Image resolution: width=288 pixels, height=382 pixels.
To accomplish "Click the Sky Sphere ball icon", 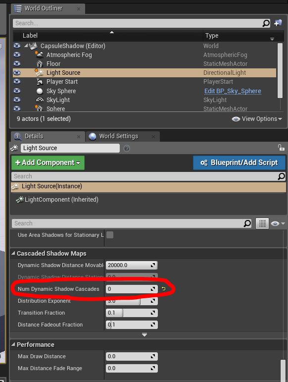I will (40, 91).
